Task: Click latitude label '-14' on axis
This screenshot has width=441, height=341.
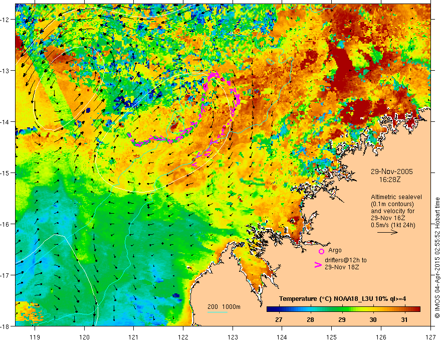Action: pos(6,122)
